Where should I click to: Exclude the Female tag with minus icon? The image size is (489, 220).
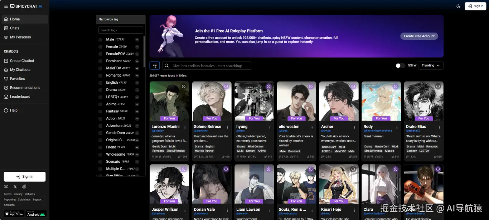tap(137, 47)
